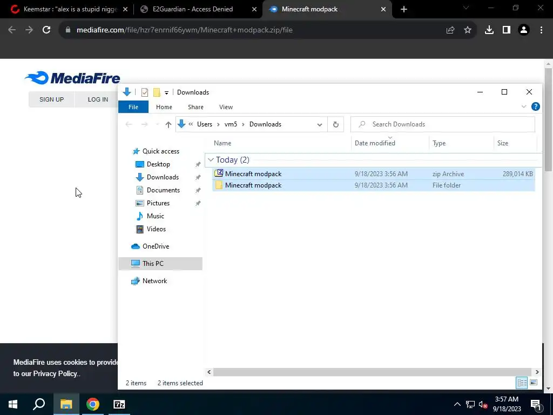This screenshot has width=553, height=415.
Task: Reload the MediaFire page in Chrome
Action: coord(46,30)
